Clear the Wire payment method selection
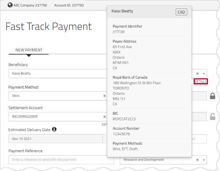This screenshot has width=220, height=171. click(105, 96)
